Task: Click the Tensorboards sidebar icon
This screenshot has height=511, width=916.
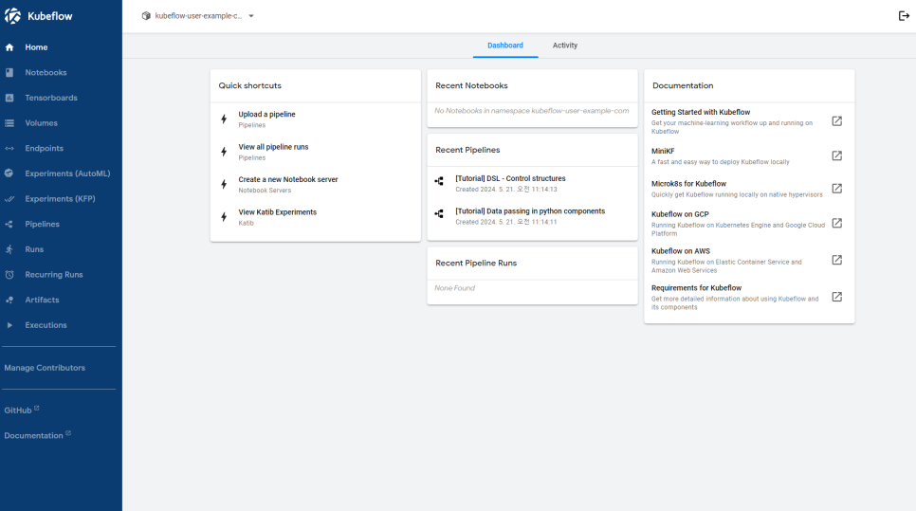Action: [x=9, y=98]
